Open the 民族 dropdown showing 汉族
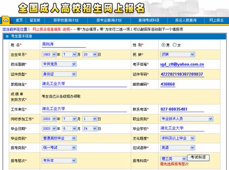229x170 pixels. coord(177,54)
